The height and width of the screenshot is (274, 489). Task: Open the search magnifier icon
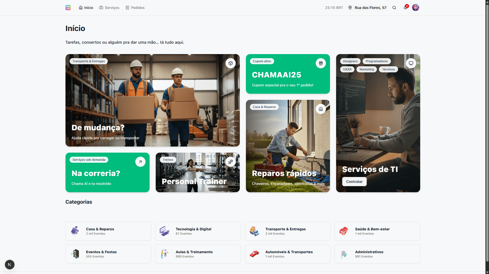(x=394, y=8)
